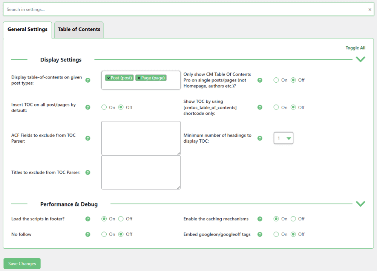Click help icon next to 'Load the scripts in footer?'

pyautogui.click(x=88, y=219)
